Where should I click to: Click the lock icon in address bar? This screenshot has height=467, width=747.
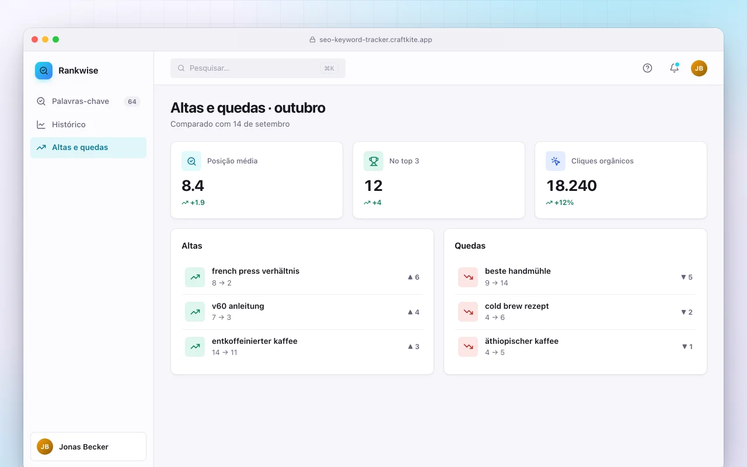(x=312, y=40)
